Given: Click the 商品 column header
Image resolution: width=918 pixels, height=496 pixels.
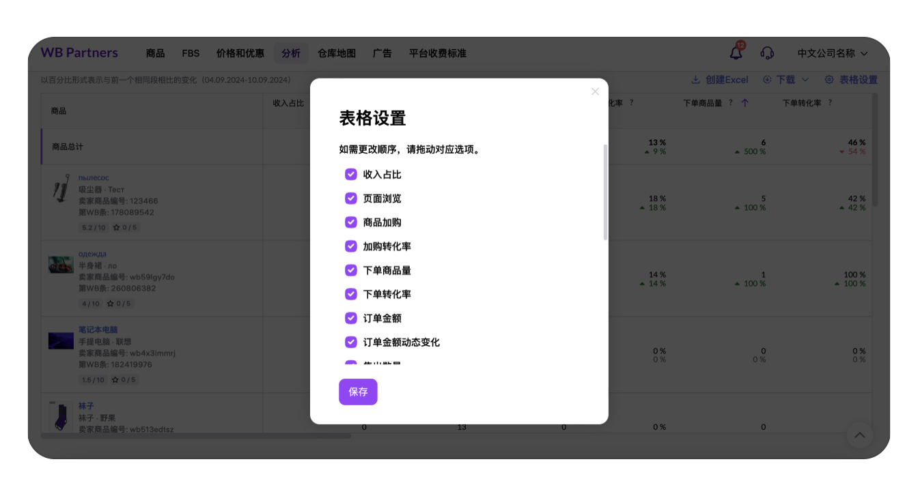Looking at the screenshot, I should pyautogui.click(x=58, y=111).
